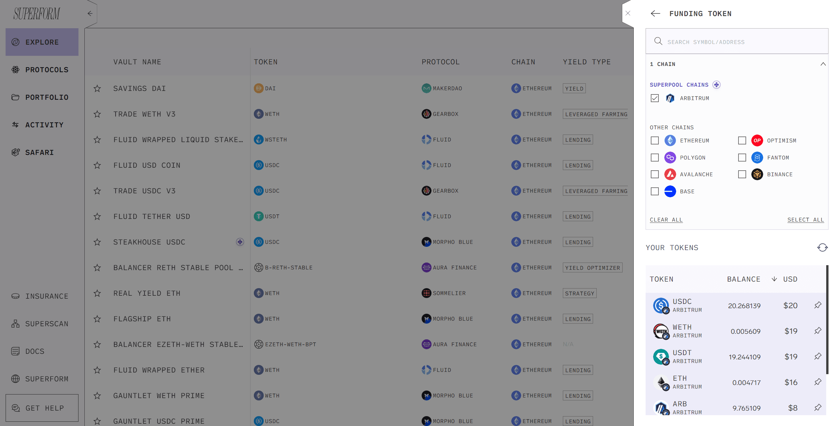Image resolution: width=840 pixels, height=426 pixels.
Task: Open the Activity page
Action: pos(42,125)
